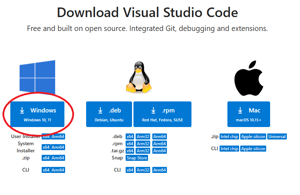Image resolution: width=300 pixels, height=195 pixels.
Task: Download the Windows .zip Arm64 build
Action: coord(58,158)
